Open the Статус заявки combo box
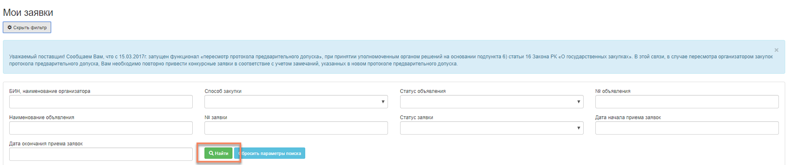The image size is (786, 165). (x=492, y=128)
